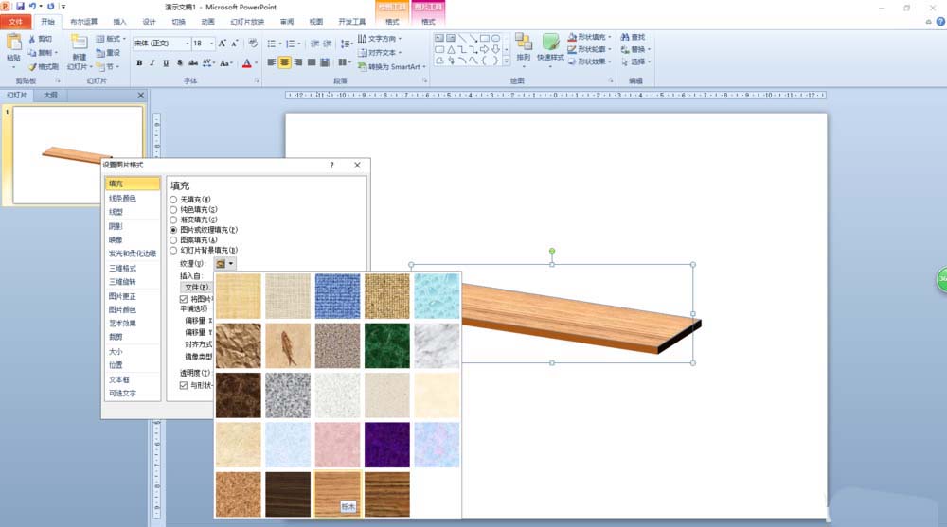Open 形状填充 (Shape Fill) dropdown

[x=590, y=37]
